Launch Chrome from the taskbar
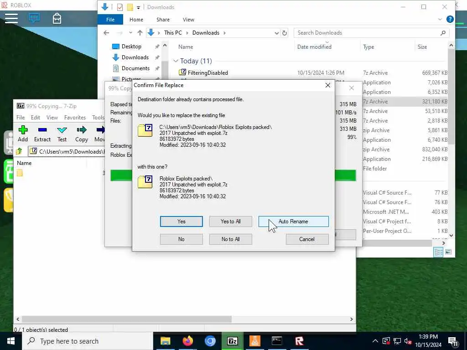Image resolution: width=467 pixels, height=350 pixels. click(x=210, y=341)
